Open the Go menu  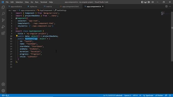pyautogui.click(x=32, y=2)
